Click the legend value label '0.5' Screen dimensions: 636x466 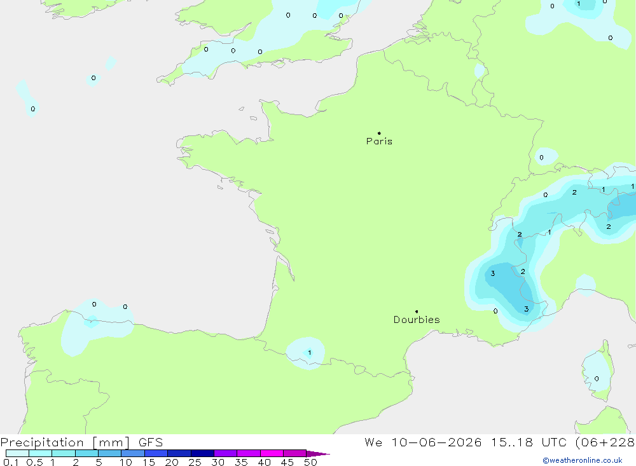pyautogui.click(x=34, y=462)
